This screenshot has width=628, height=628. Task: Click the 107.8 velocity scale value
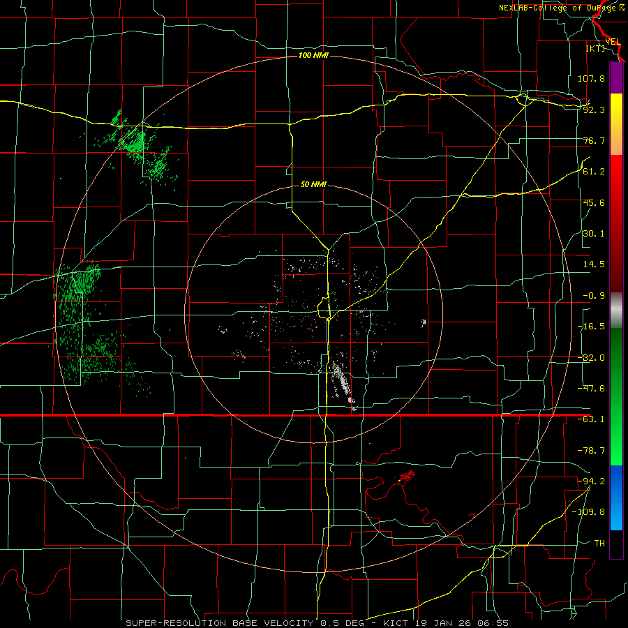click(591, 78)
